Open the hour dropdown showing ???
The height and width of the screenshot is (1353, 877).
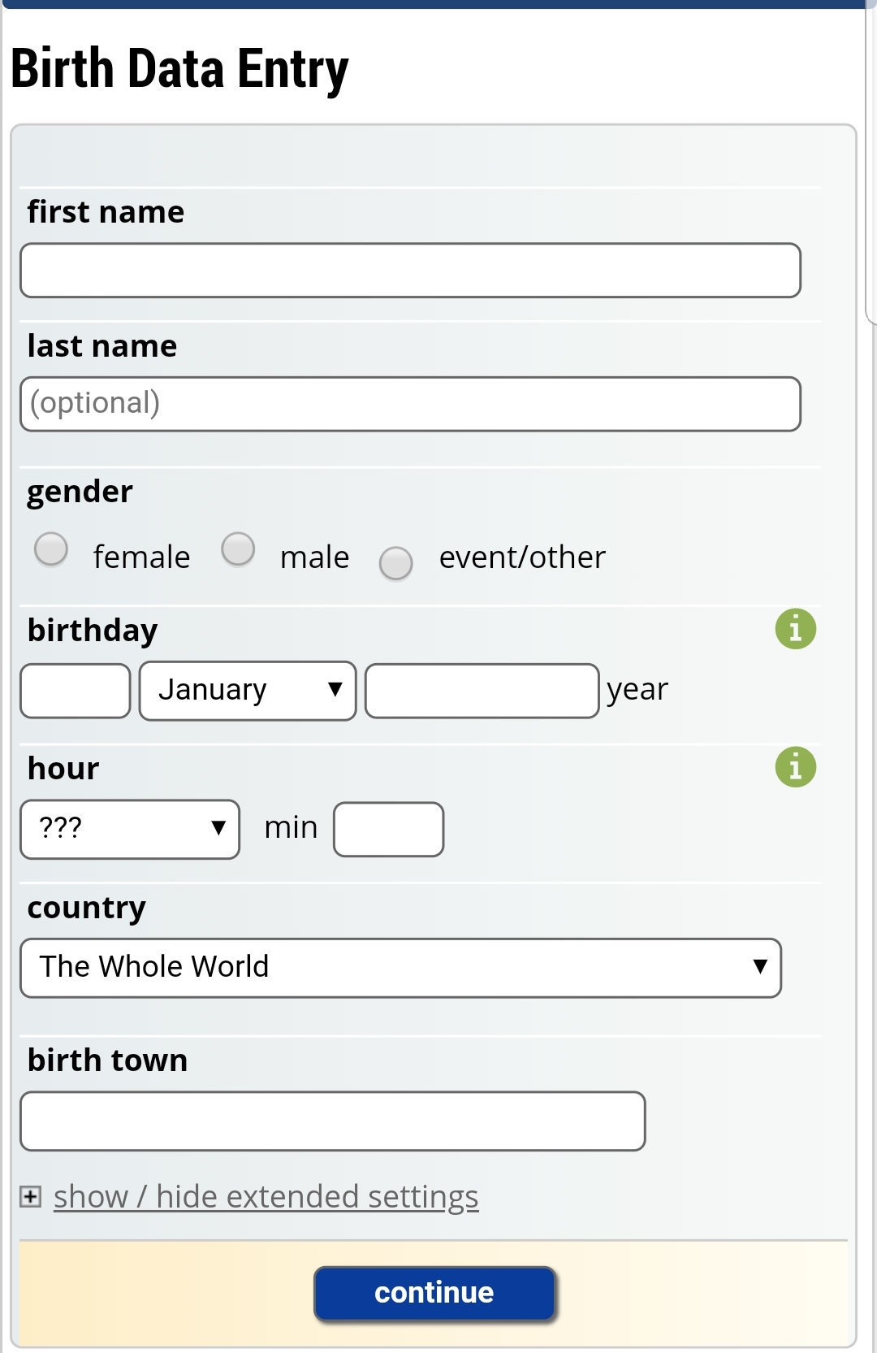coord(130,829)
